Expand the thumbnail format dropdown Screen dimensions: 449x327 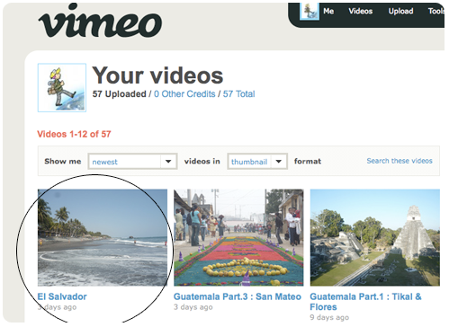[x=257, y=162]
